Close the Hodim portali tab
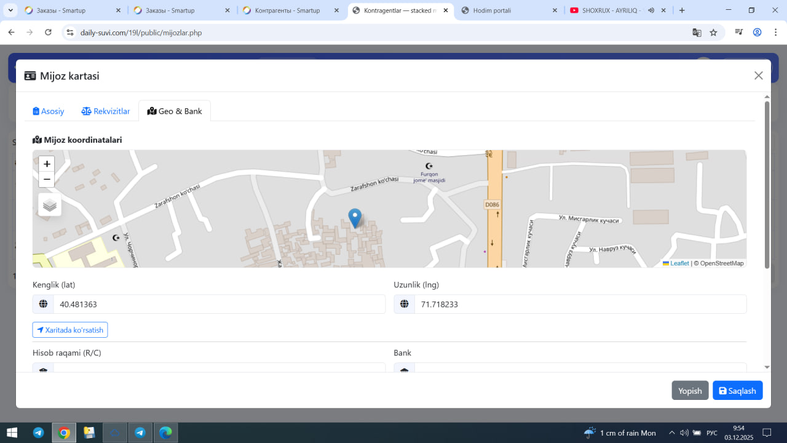The height and width of the screenshot is (443, 787). pyautogui.click(x=555, y=10)
